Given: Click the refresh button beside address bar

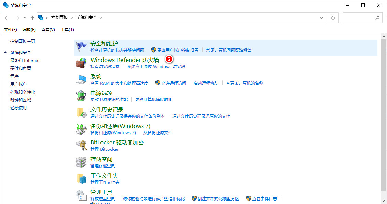Looking at the screenshot, I should coord(333,18).
